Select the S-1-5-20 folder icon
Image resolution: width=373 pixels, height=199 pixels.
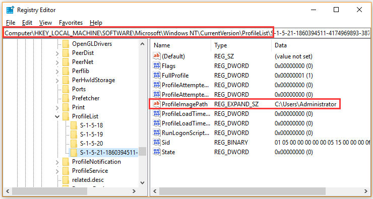point(74,144)
